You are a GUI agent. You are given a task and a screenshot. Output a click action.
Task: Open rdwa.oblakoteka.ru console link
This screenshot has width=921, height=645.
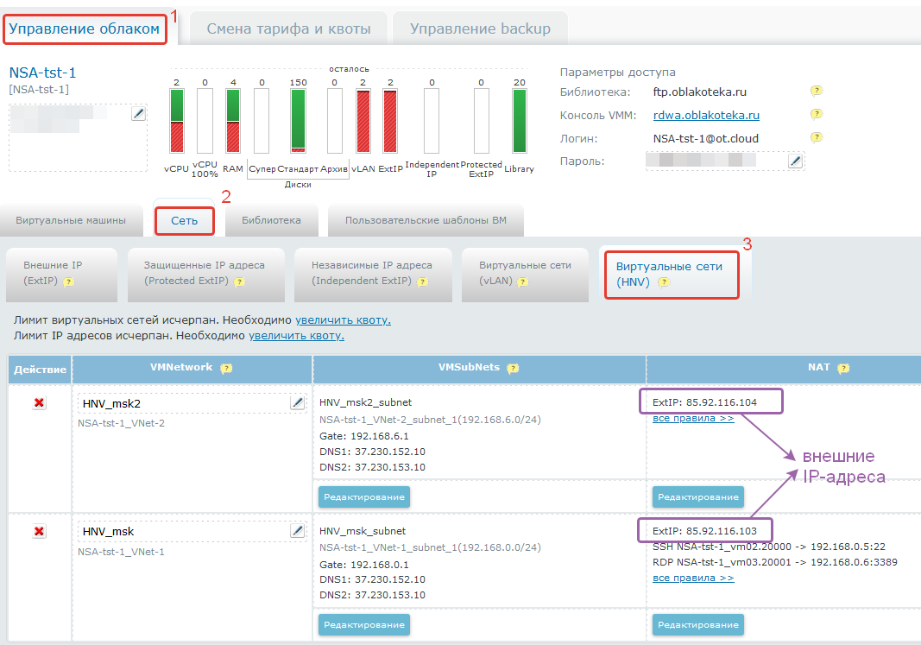click(706, 115)
